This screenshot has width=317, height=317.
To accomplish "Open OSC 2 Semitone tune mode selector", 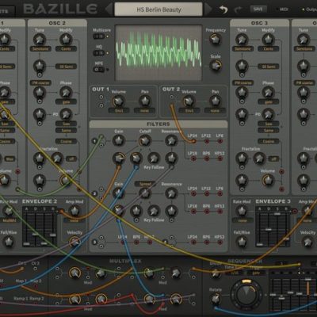I will [x=40, y=49].
